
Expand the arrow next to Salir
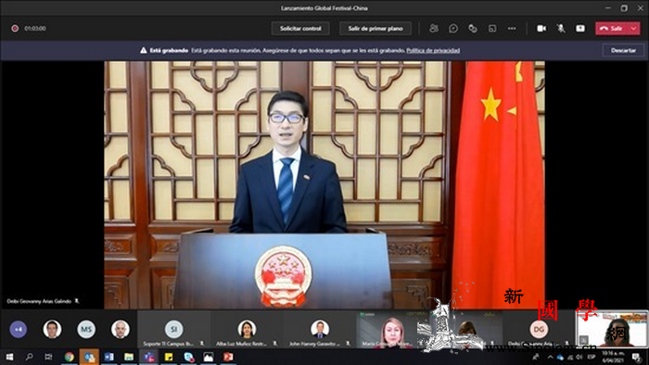coord(634,28)
